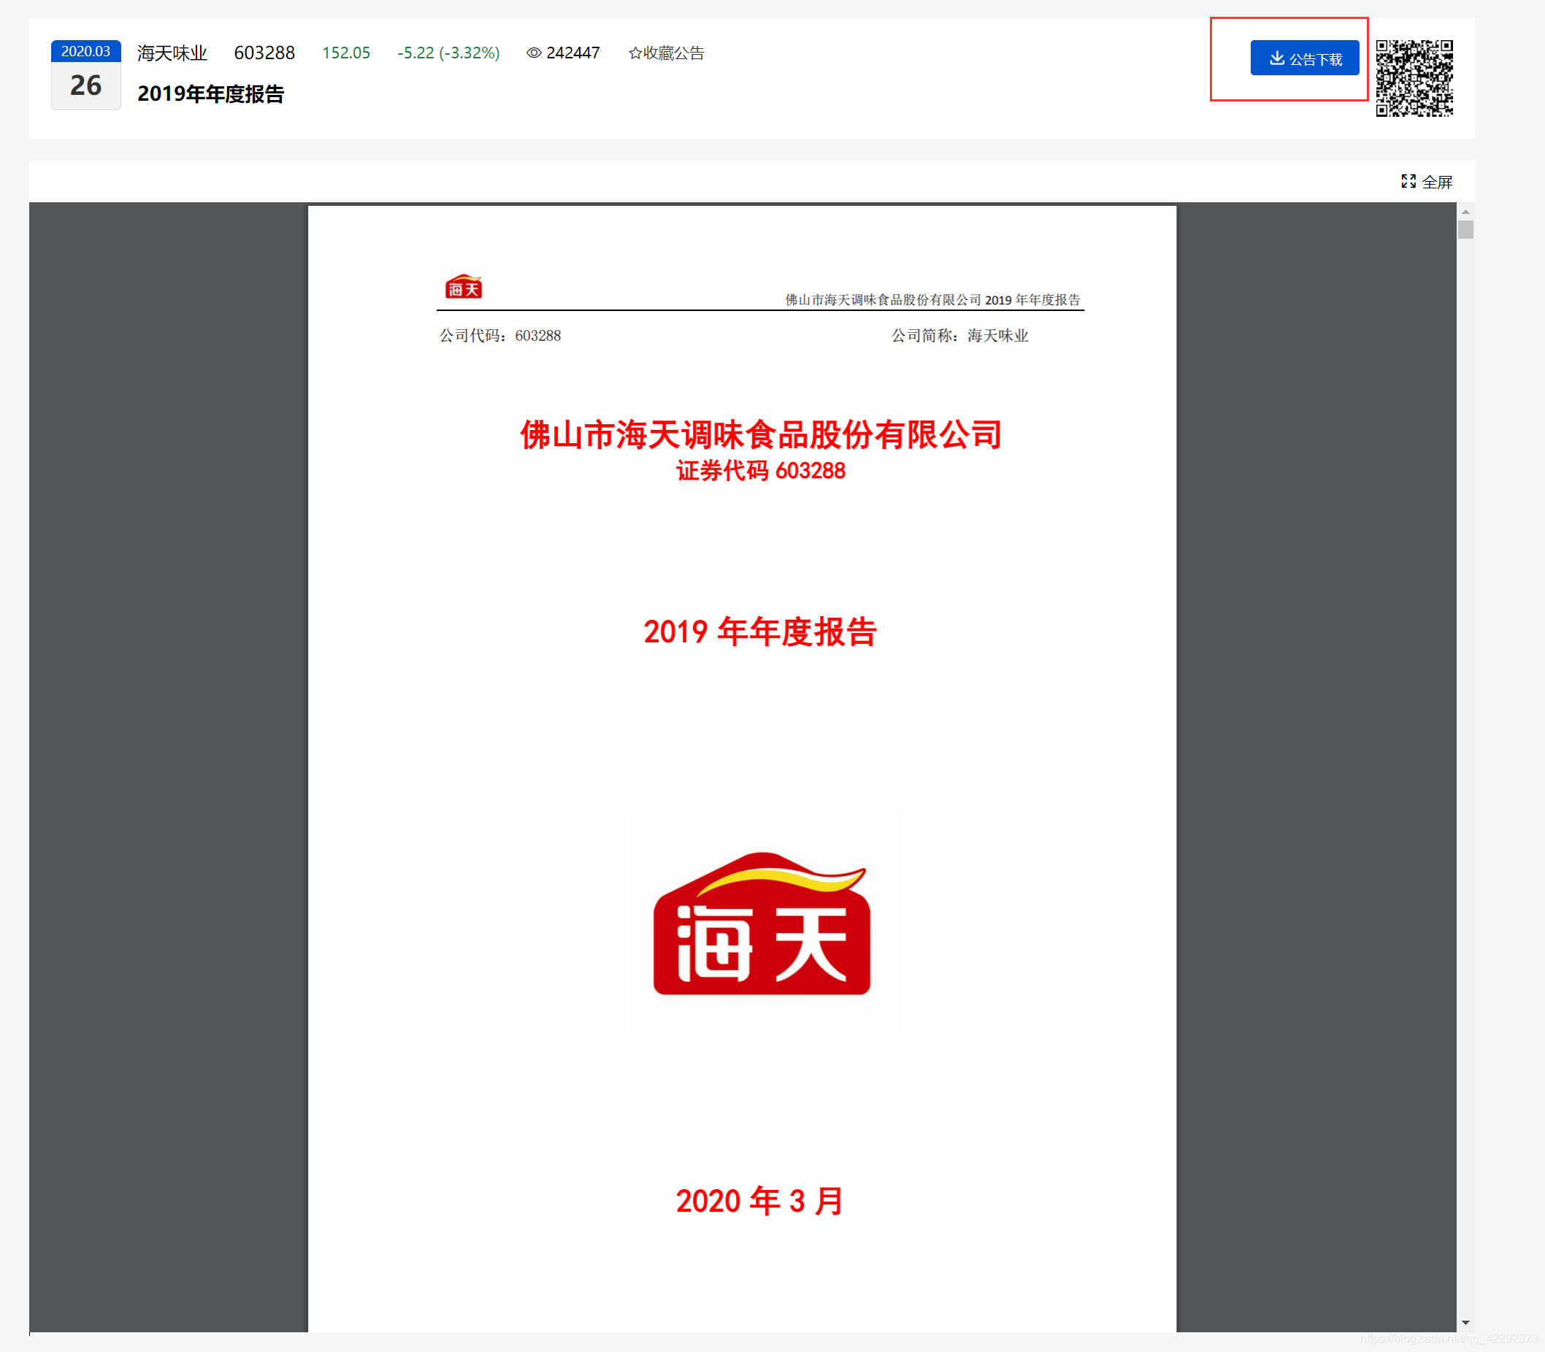Click the 2019年年度报告 heading title
Viewport: 1545px width, 1352px height.
click(x=210, y=93)
